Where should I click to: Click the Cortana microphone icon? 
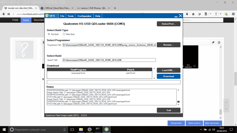[x=65, y=130]
